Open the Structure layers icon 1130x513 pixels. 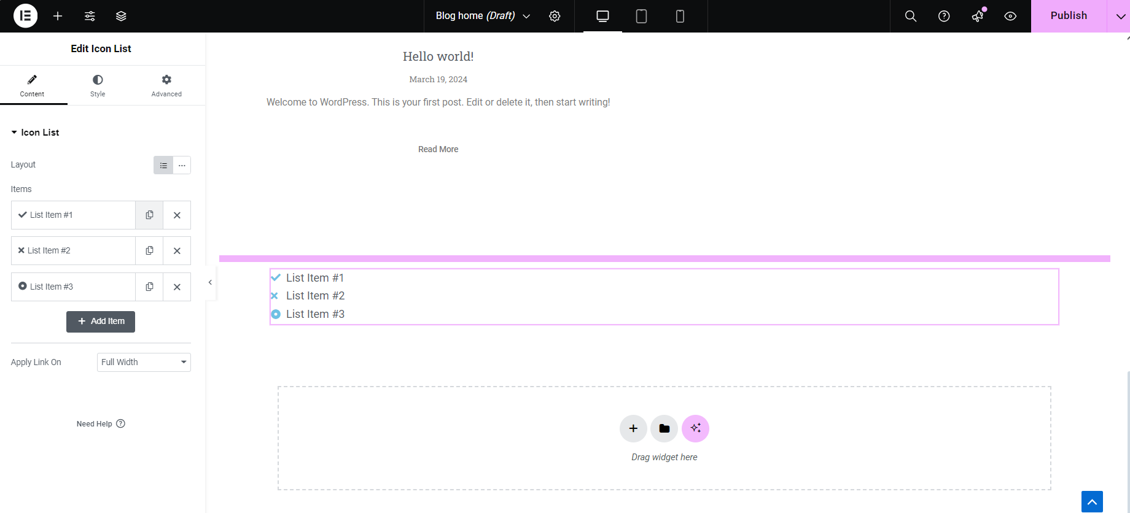[x=121, y=16]
